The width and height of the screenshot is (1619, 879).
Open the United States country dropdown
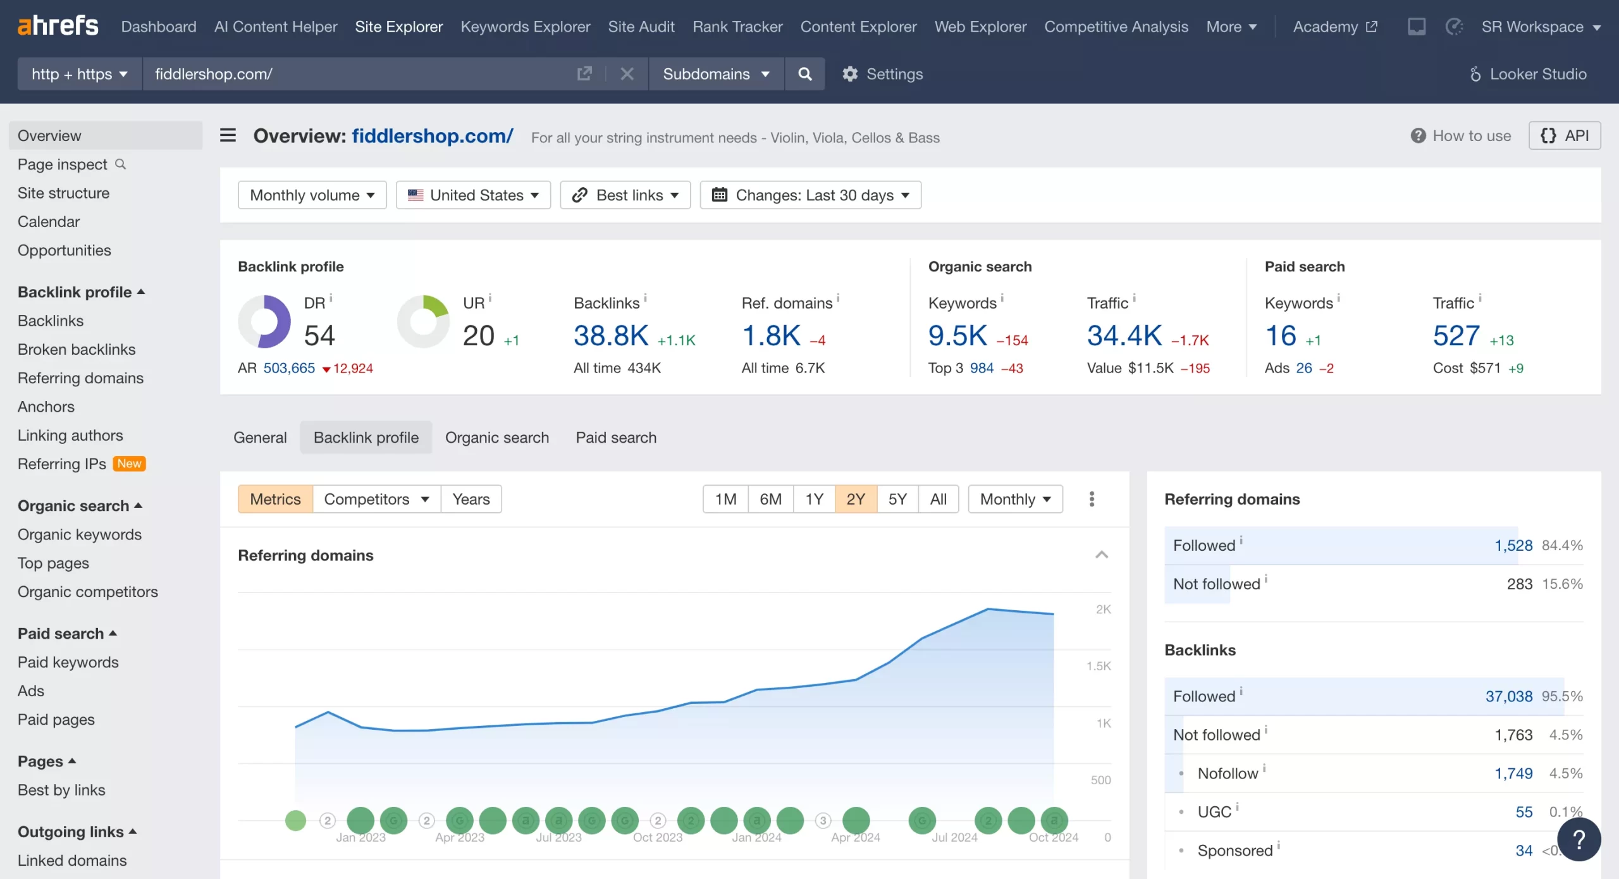point(474,195)
